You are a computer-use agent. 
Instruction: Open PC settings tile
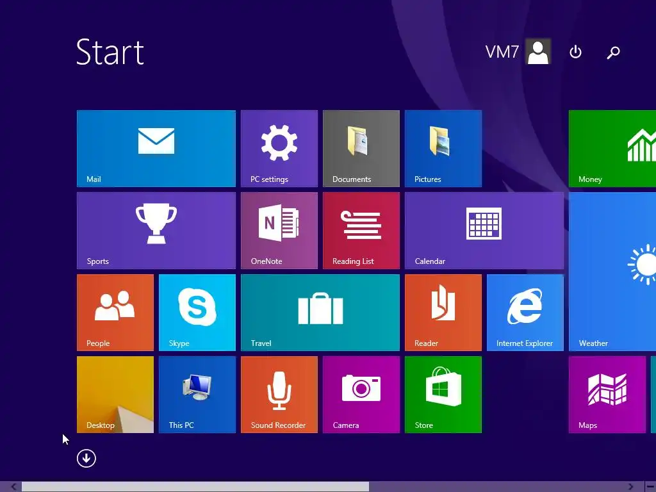(279, 149)
